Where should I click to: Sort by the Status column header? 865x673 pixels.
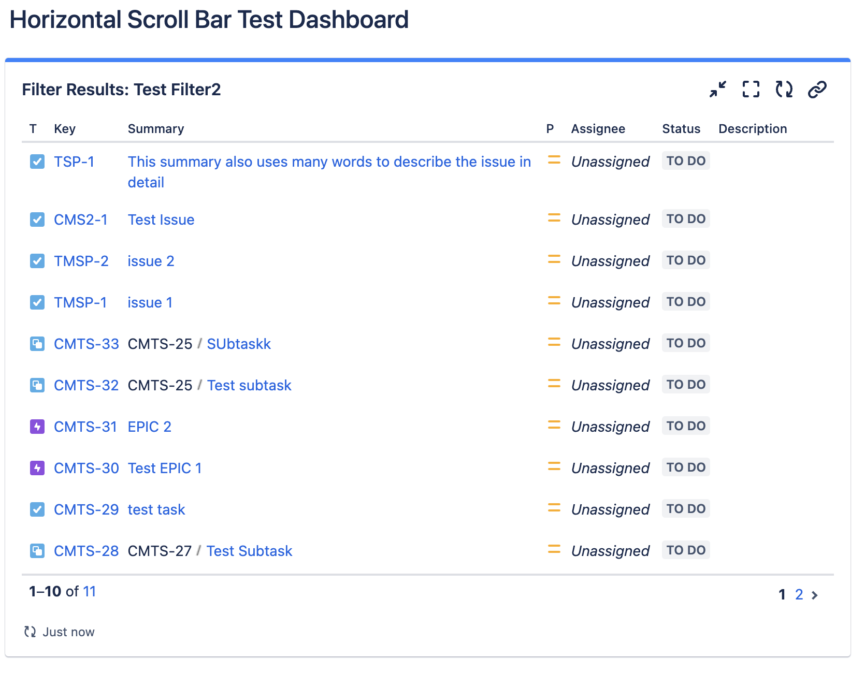click(681, 129)
